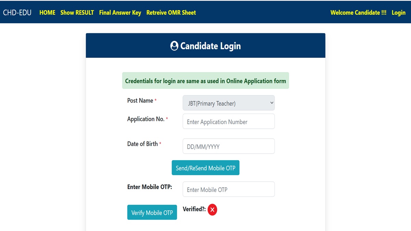
Task: Click the Post Name label
Action: pos(140,101)
